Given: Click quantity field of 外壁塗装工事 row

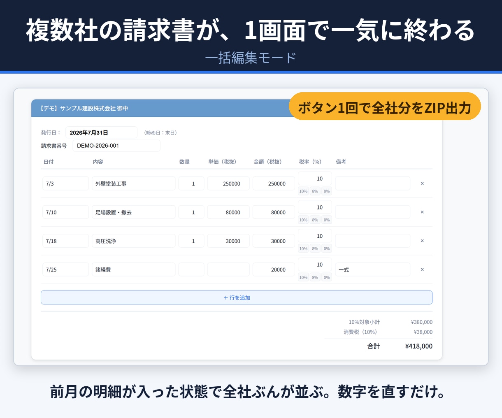Looking at the screenshot, I should pyautogui.click(x=191, y=183).
